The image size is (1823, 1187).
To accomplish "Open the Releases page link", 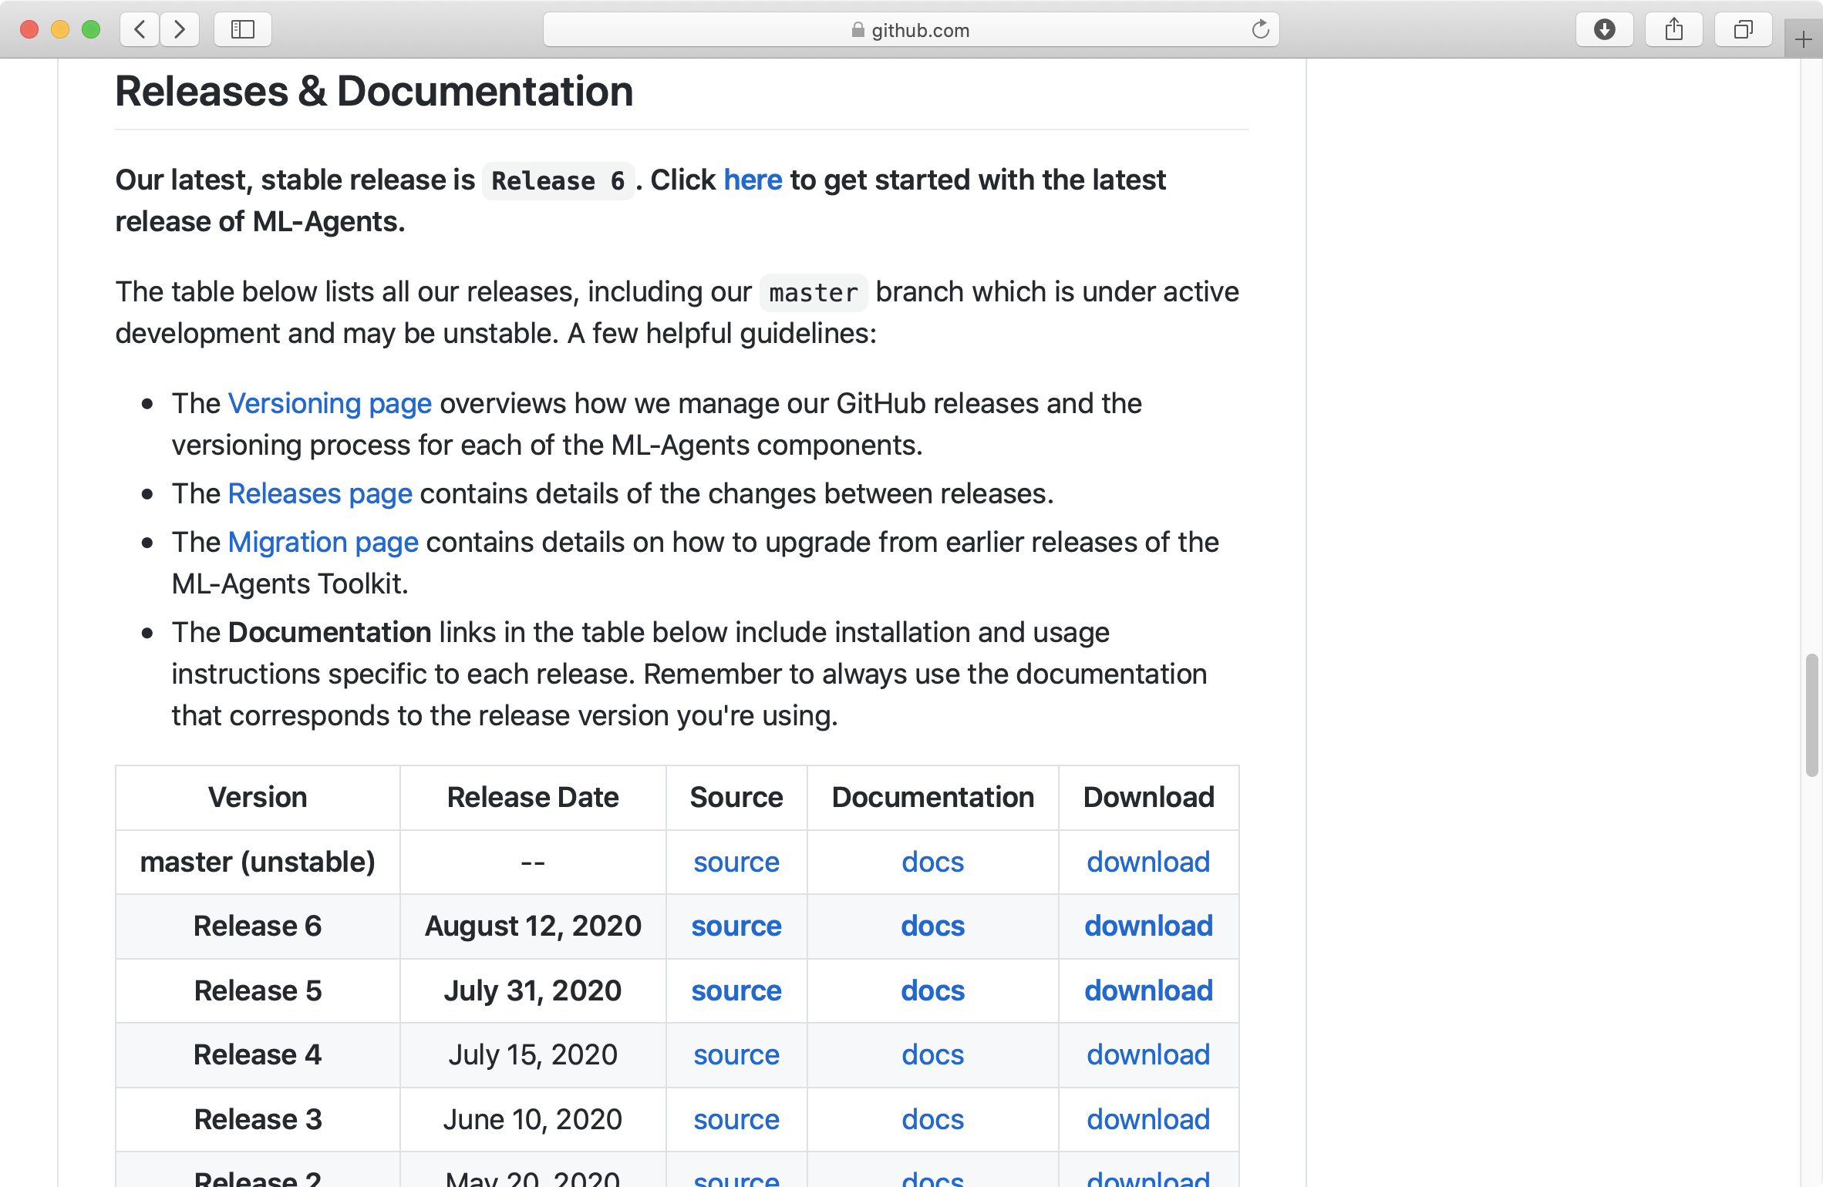I will [320, 493].
